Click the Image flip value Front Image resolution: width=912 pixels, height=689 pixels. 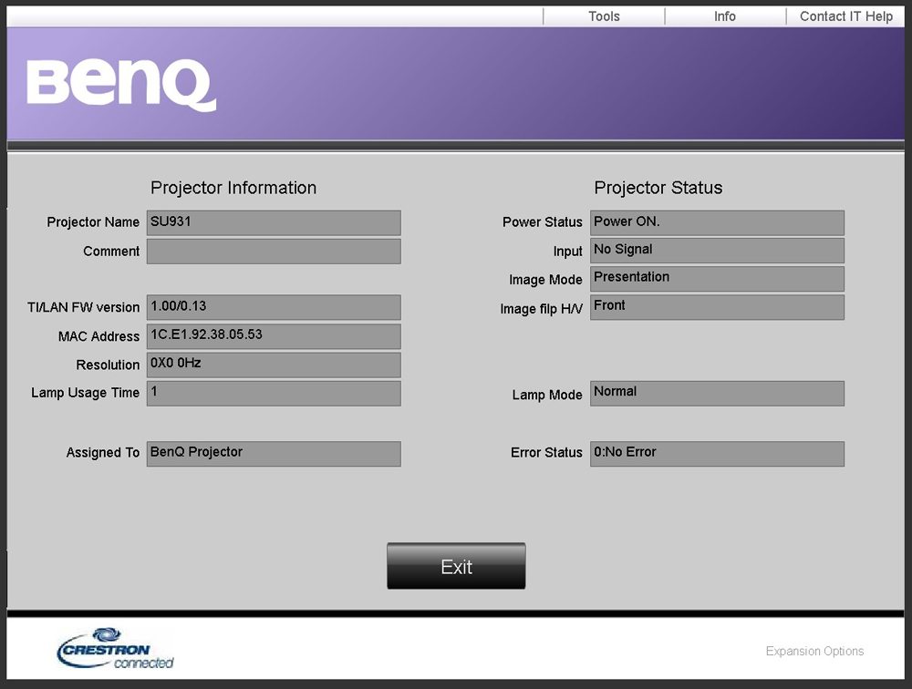click(717, 307)
